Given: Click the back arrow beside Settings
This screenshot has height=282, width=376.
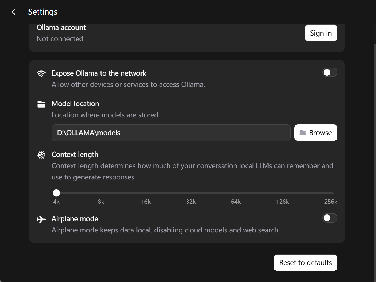Looking at the screenshot, I should [15, 12].
